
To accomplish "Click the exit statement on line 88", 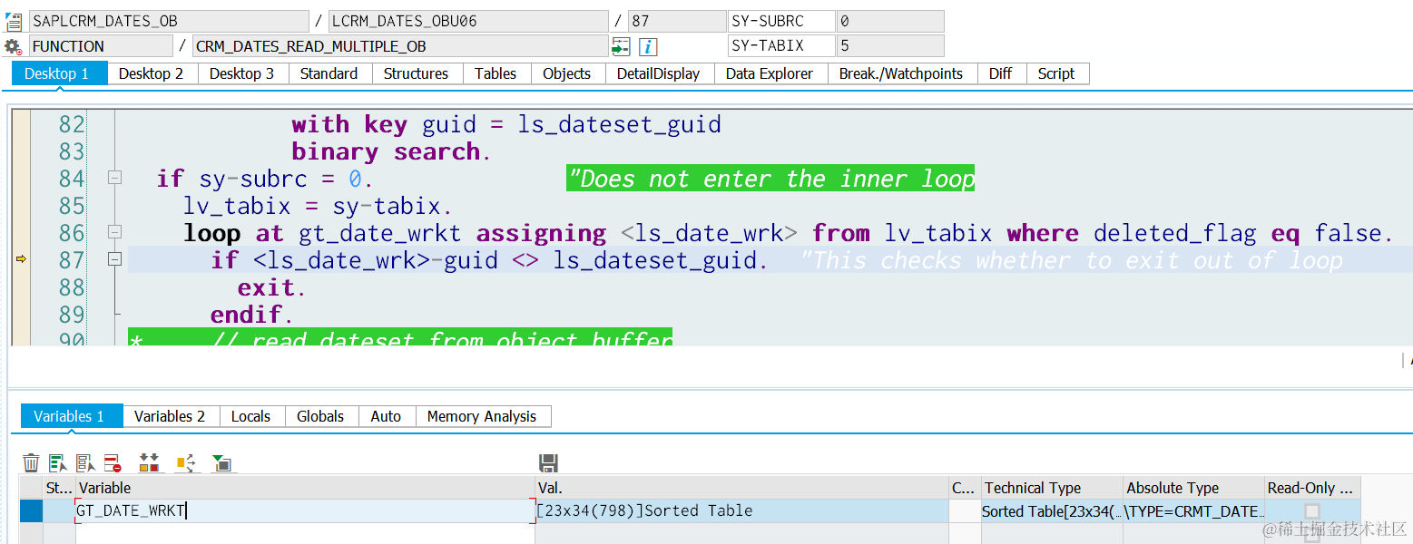I will (272, 287).
